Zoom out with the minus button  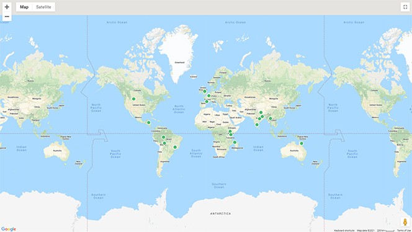click(7, 17)
